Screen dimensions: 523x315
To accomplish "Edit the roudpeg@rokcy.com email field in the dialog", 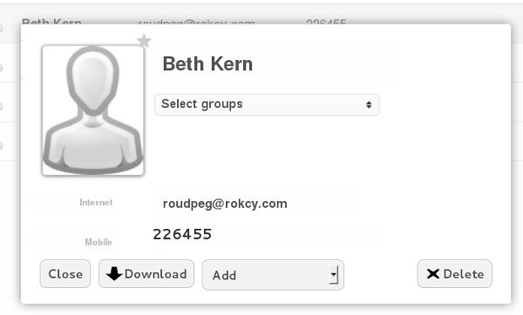I will pyautogui.click(x=257, y=204).
